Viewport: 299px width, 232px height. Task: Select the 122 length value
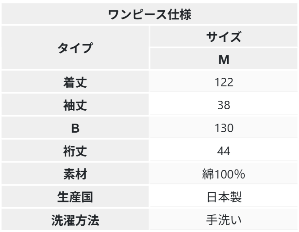(224, 82)
